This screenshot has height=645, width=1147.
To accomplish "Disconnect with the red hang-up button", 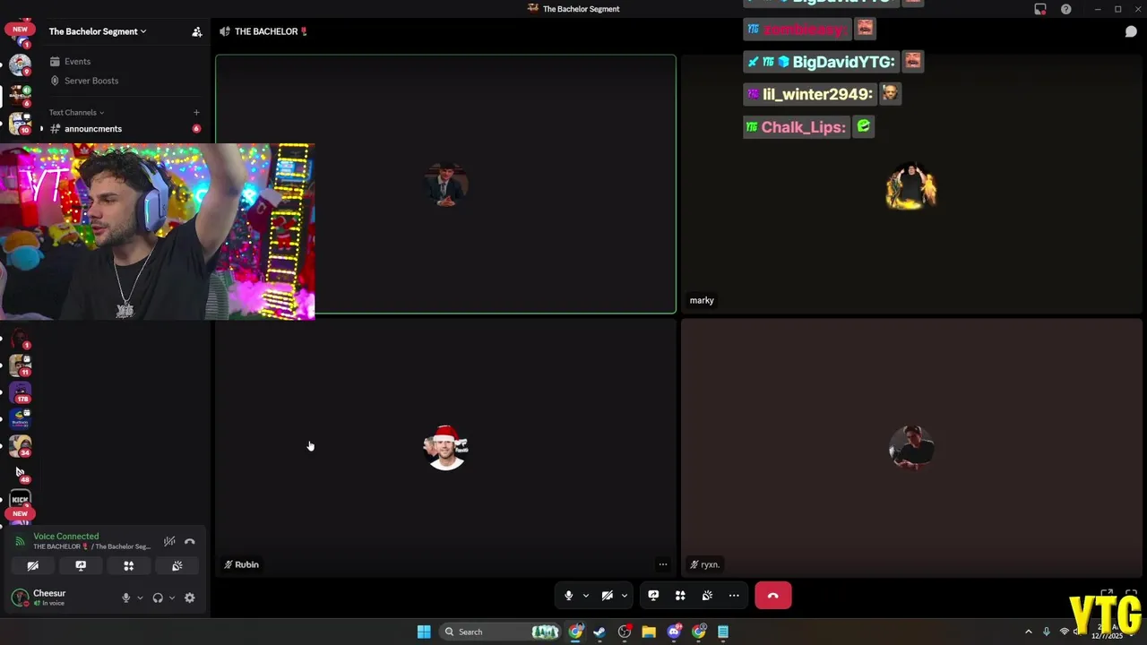I will (773, 596).
